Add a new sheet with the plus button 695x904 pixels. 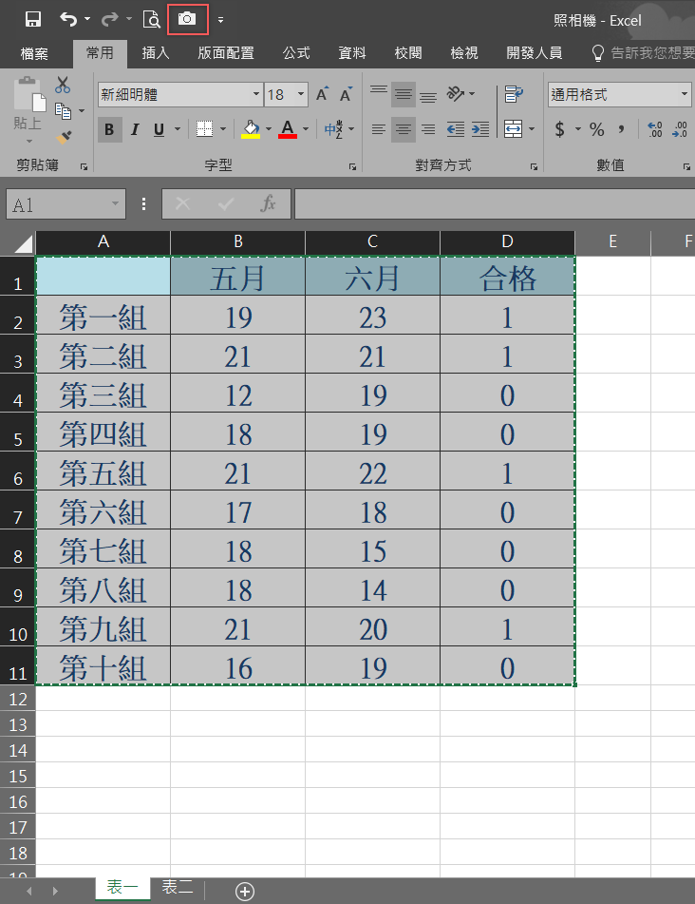click(x=245, y=891)
